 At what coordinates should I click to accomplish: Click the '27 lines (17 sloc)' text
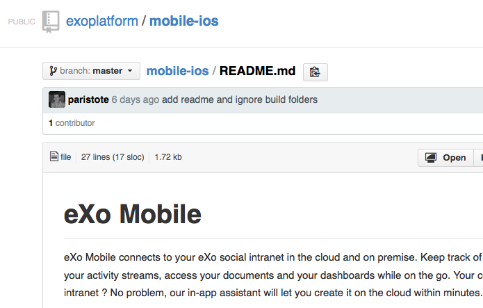click(113, 157)
